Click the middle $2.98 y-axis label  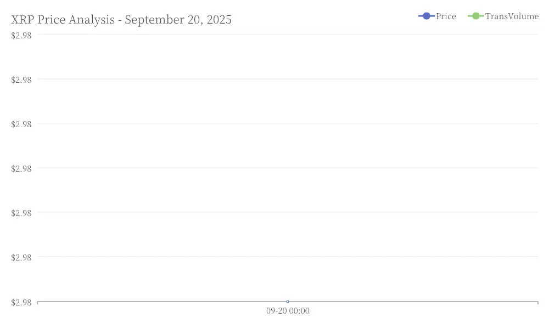21,168
